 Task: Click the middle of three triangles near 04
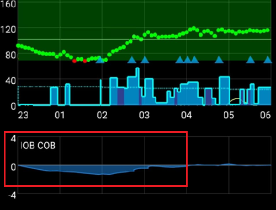[188, 60]
